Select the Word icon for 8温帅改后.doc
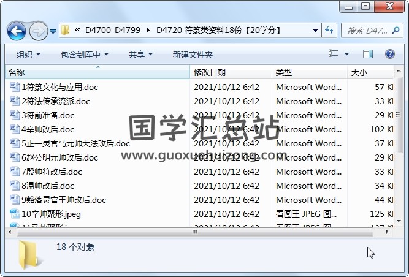This screenshot has width=409, height=277. tap(15, 185)
